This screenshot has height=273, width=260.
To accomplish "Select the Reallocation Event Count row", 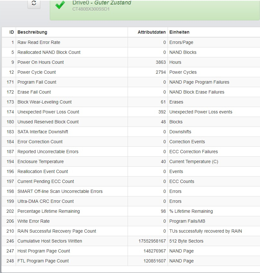I will pos(131,171).
